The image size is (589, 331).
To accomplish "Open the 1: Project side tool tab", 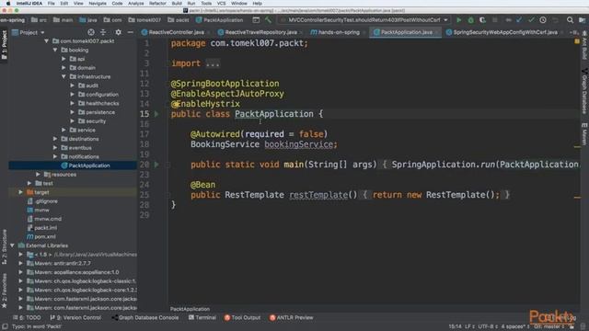I will tap(4, 45).
